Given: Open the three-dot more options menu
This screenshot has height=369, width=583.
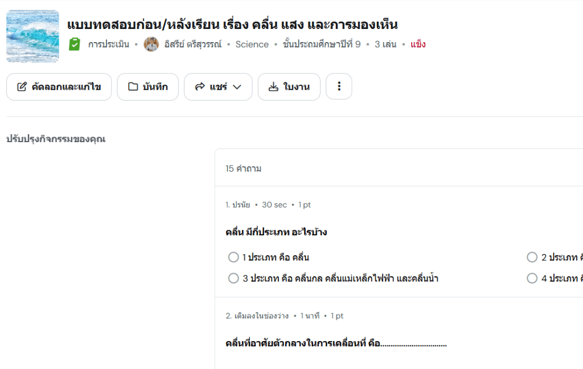Looking at the screenshot, I should [339, 86].
